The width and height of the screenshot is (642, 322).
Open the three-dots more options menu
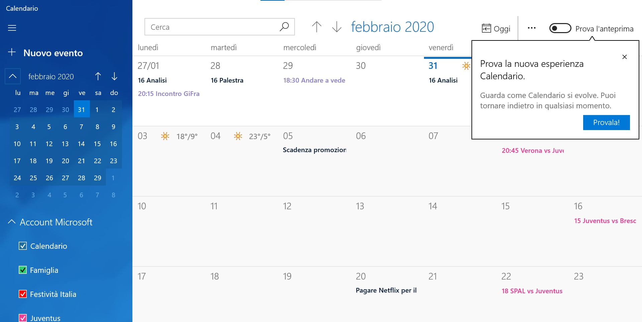pos(532,28)
